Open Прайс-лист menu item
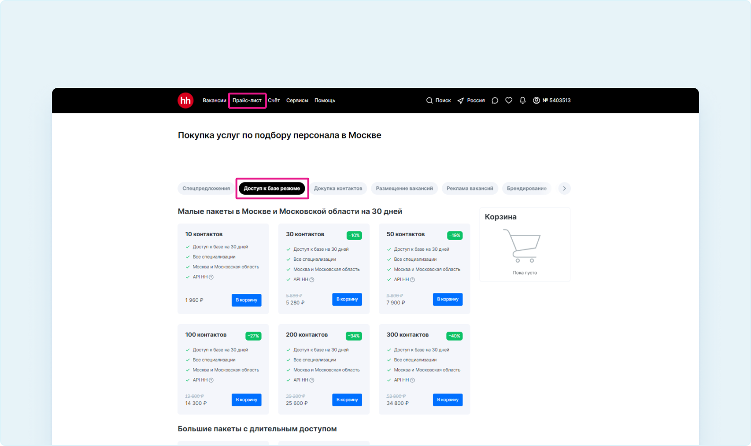This screenshot has width=751, height=446. (x=247, y=101)
